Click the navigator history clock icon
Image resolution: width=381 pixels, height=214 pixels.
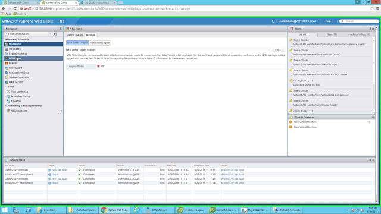pos(55,34)
